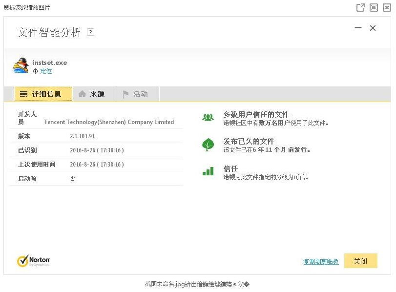Click the instset.exe file name

click(x=50, y=63)
